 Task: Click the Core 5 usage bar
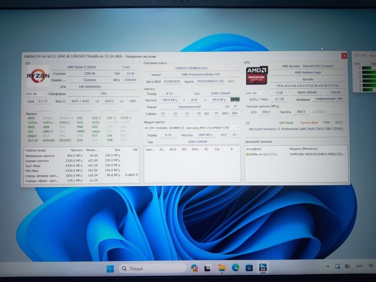(369, 90)
